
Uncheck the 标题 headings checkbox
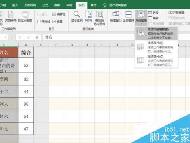tap(54, 22)
